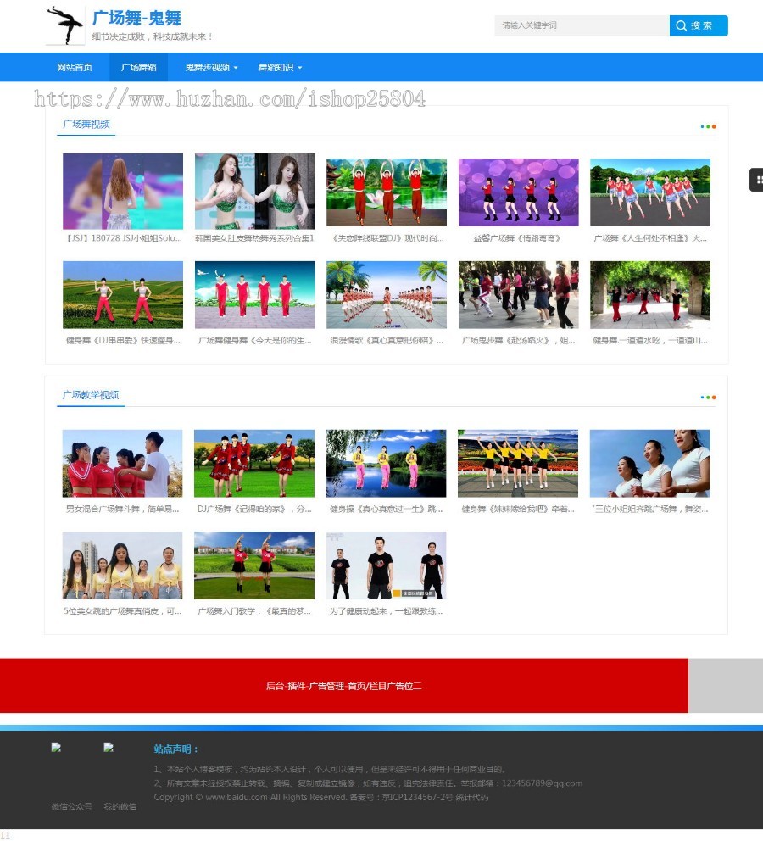Open 广场鬼步舞《赶场陷火》 video thumbnail

pyautogui.click(x=518, y=294)
